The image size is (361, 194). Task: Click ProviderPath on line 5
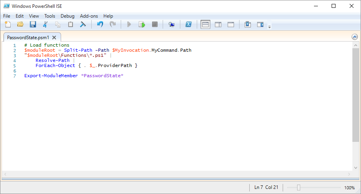(115, 65)
